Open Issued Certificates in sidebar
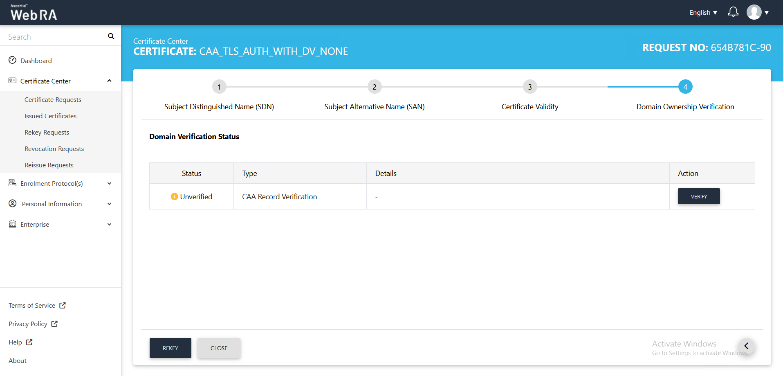The height and width of the screenshot is (376, 783). 50,116
